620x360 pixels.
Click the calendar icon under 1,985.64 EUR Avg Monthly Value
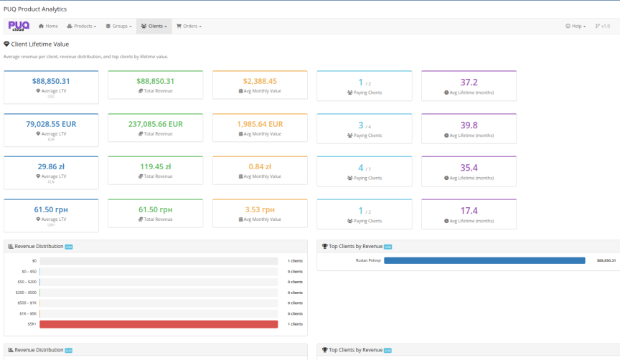point(241,134)
